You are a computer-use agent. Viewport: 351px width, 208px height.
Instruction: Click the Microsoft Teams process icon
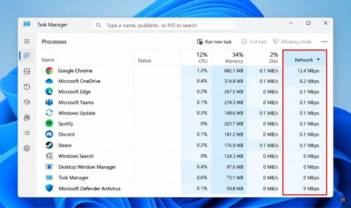[x=49, y=102]
